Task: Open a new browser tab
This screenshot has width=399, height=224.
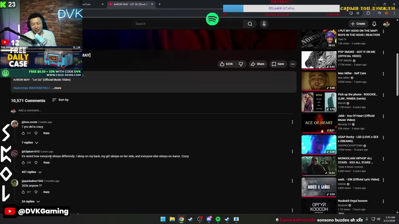Action: coord(160,4)
